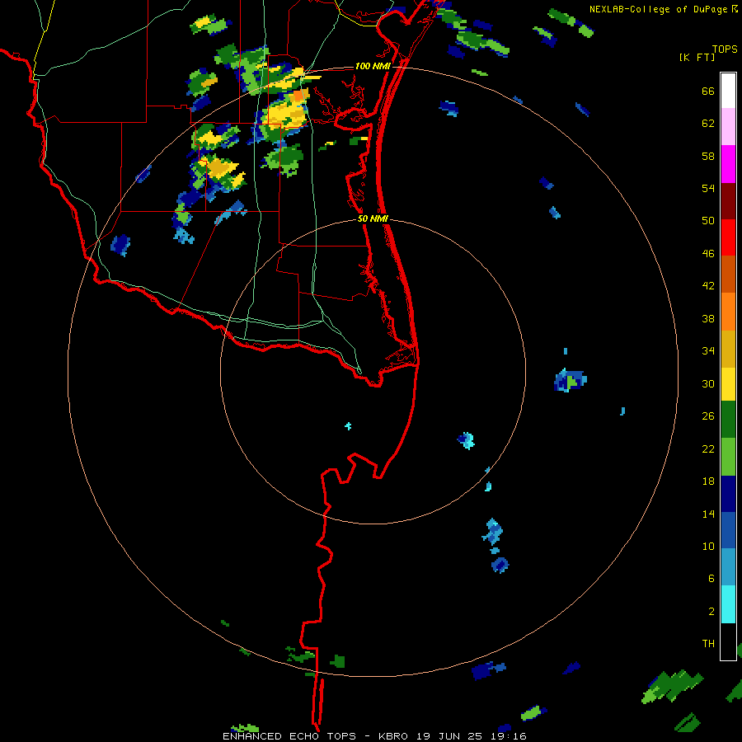
Task: Click the 50 NMI range ring label
Action: (x=373, y=218)
